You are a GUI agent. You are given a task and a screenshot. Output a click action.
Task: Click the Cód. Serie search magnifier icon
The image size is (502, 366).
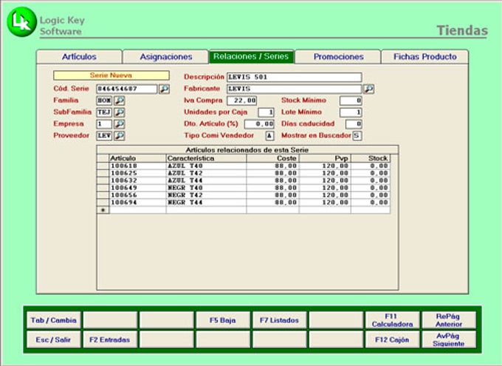click(164, 89)
